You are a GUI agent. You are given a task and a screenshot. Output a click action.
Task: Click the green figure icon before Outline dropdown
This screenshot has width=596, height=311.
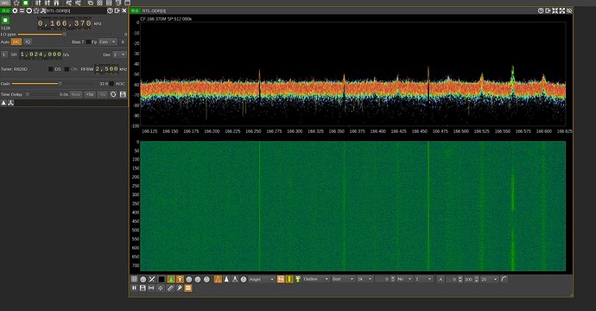(298, 279)
